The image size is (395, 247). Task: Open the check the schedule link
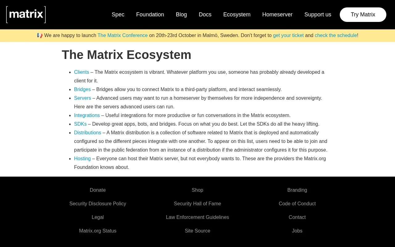[336, 36]
